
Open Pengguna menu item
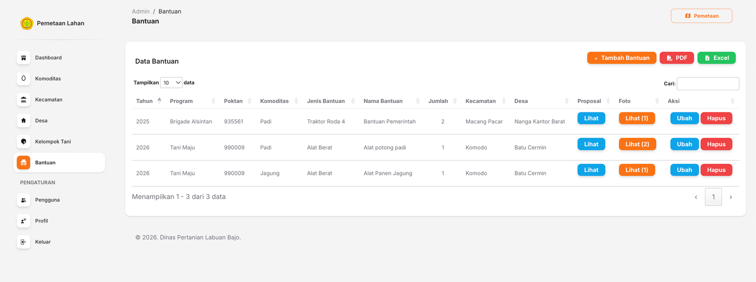click(59, 200)
